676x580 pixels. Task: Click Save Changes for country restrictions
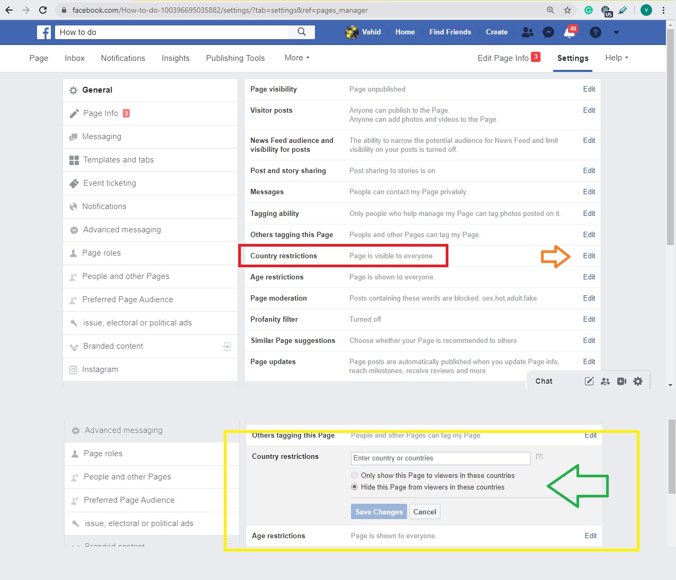coord(379,512)
